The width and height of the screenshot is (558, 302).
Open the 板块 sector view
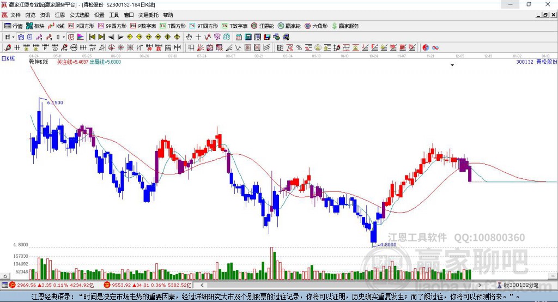[35, 26]
